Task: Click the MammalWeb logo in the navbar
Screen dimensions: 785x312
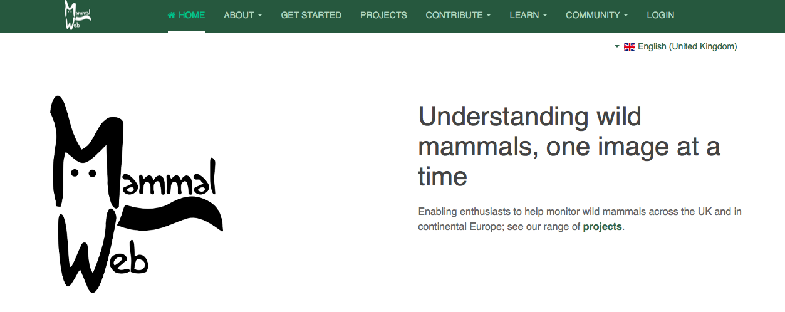Action: [78, 15]
